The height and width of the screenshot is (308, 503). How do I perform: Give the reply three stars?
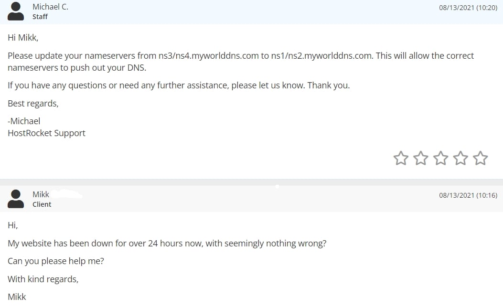pos(440,158)
